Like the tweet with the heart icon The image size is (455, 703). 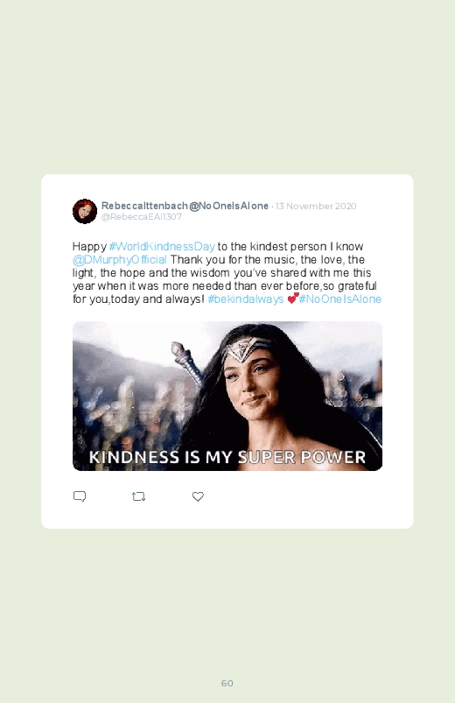pyautogui.click(x=198, y=496)
